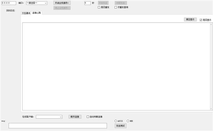Click the arrow of the 请选择 dropdown

pyautogui.click(x=46, y=3)
